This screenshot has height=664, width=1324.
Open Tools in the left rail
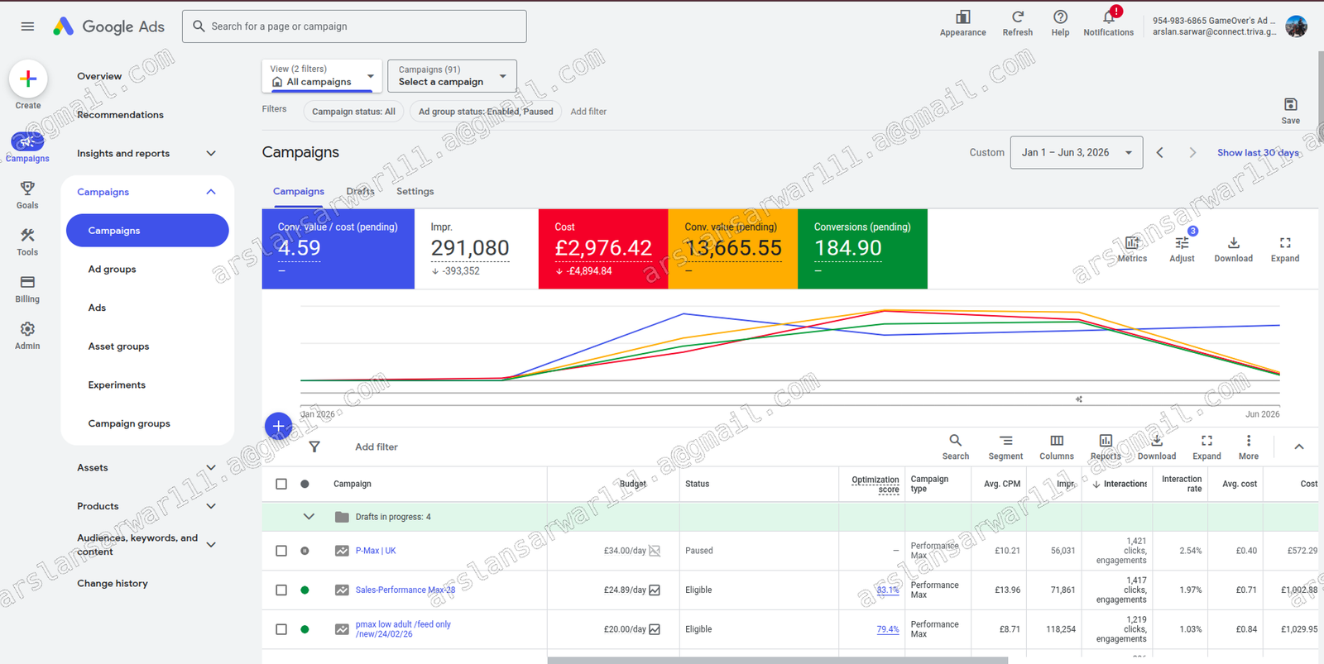coord(27,242)
